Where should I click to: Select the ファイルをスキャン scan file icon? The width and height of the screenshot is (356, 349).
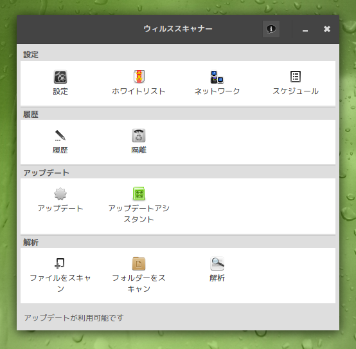pyautogui.click(x=60, y=263)
